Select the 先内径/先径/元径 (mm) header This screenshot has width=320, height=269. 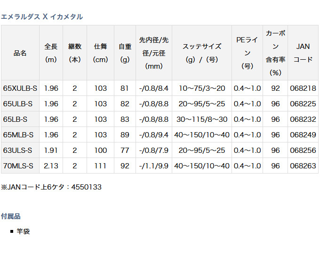[154, 53]
